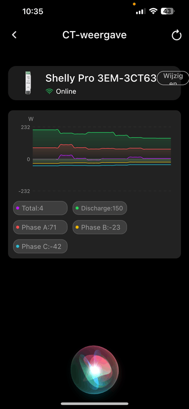Tap the green Online wifi icon
This screenshot has width=189, height=409.
pos(49,92)
